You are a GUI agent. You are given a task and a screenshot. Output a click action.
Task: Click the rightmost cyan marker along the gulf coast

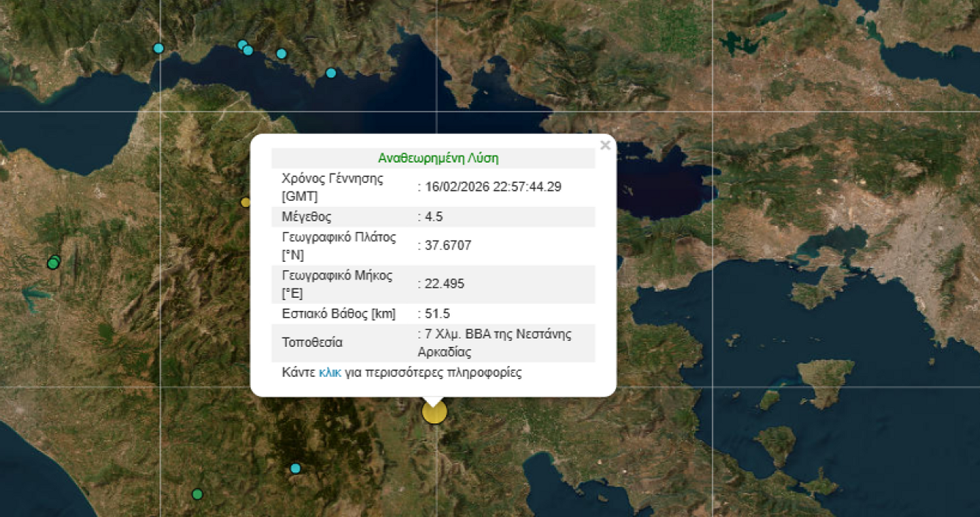click(x=331, y=72)
